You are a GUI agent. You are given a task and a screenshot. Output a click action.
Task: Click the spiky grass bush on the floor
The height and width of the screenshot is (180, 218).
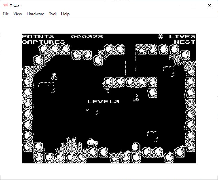pos(71,145)
